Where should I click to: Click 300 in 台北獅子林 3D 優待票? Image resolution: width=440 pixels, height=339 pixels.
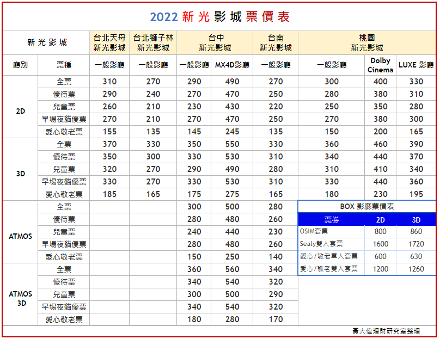coord(153,157)
